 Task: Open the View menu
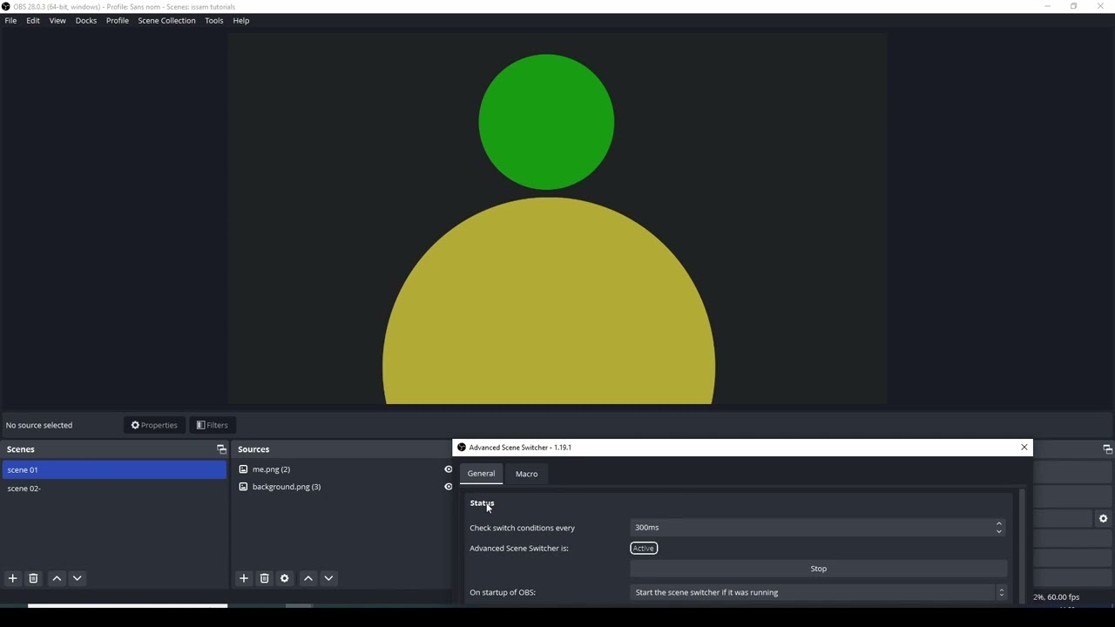click(57, 20)
